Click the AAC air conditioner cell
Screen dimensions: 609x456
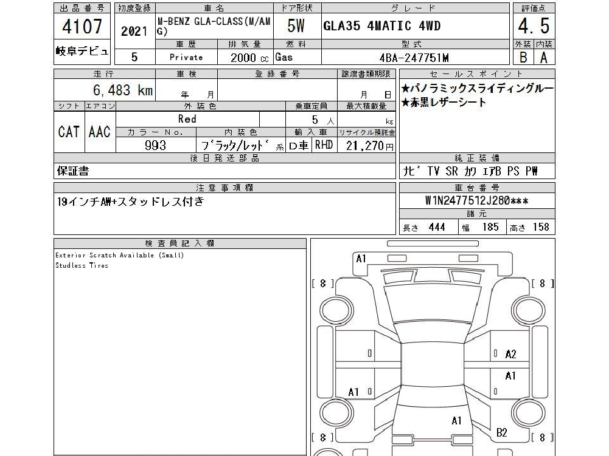99,132
